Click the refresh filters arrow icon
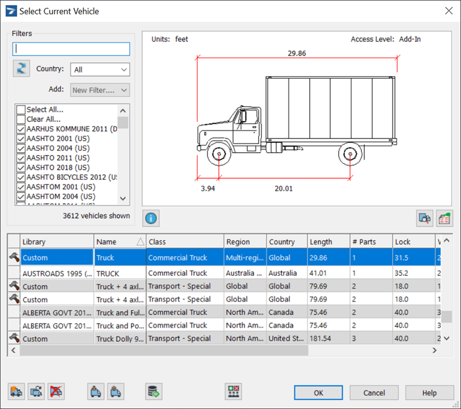The image size is (461, 409). coord(21,69)
